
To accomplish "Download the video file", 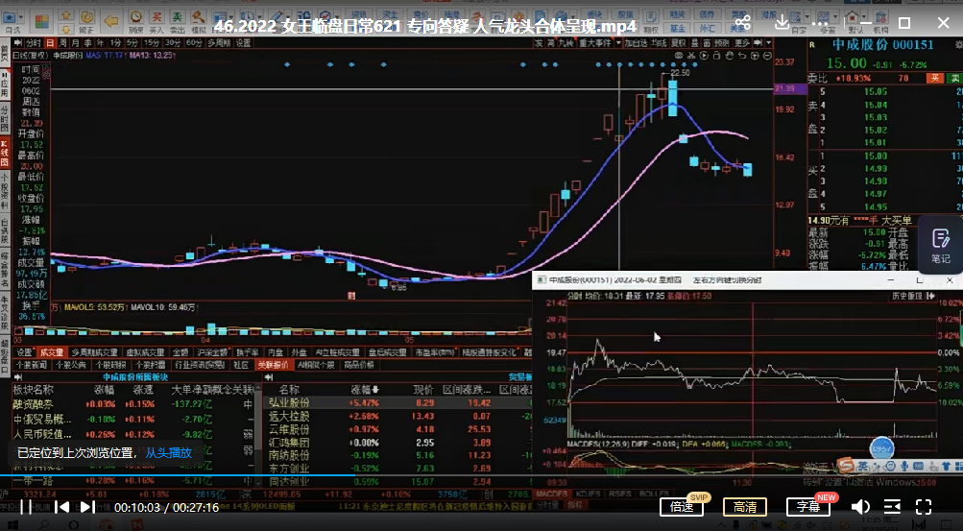I will [x=782, y=23].
